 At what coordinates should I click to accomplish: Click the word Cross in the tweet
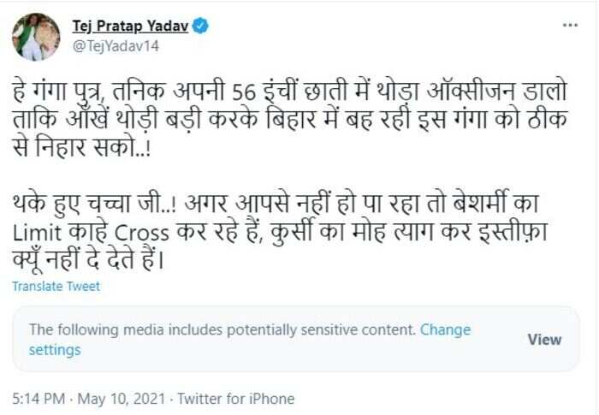coord(142,233)
